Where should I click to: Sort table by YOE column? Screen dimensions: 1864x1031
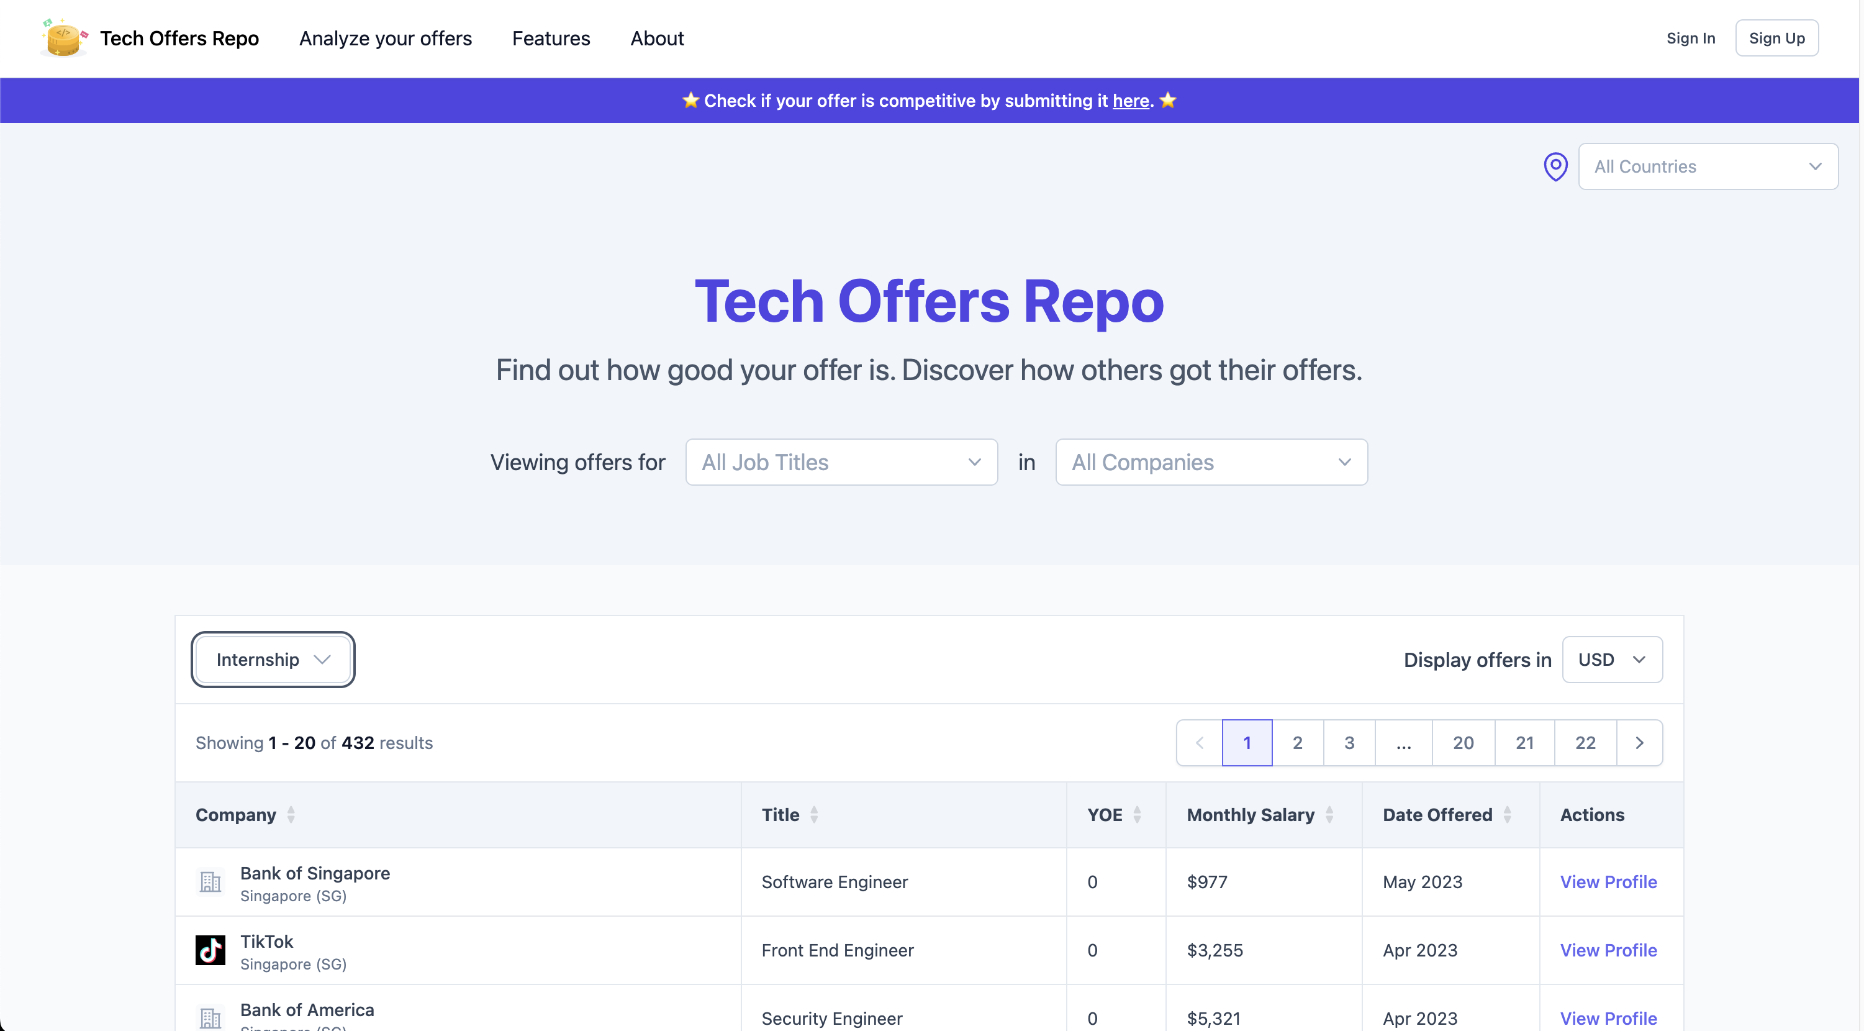(1137, 814)
